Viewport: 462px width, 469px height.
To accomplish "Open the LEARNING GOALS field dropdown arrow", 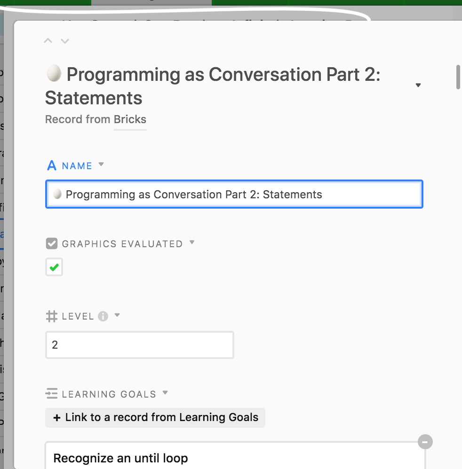I will 165,393.
